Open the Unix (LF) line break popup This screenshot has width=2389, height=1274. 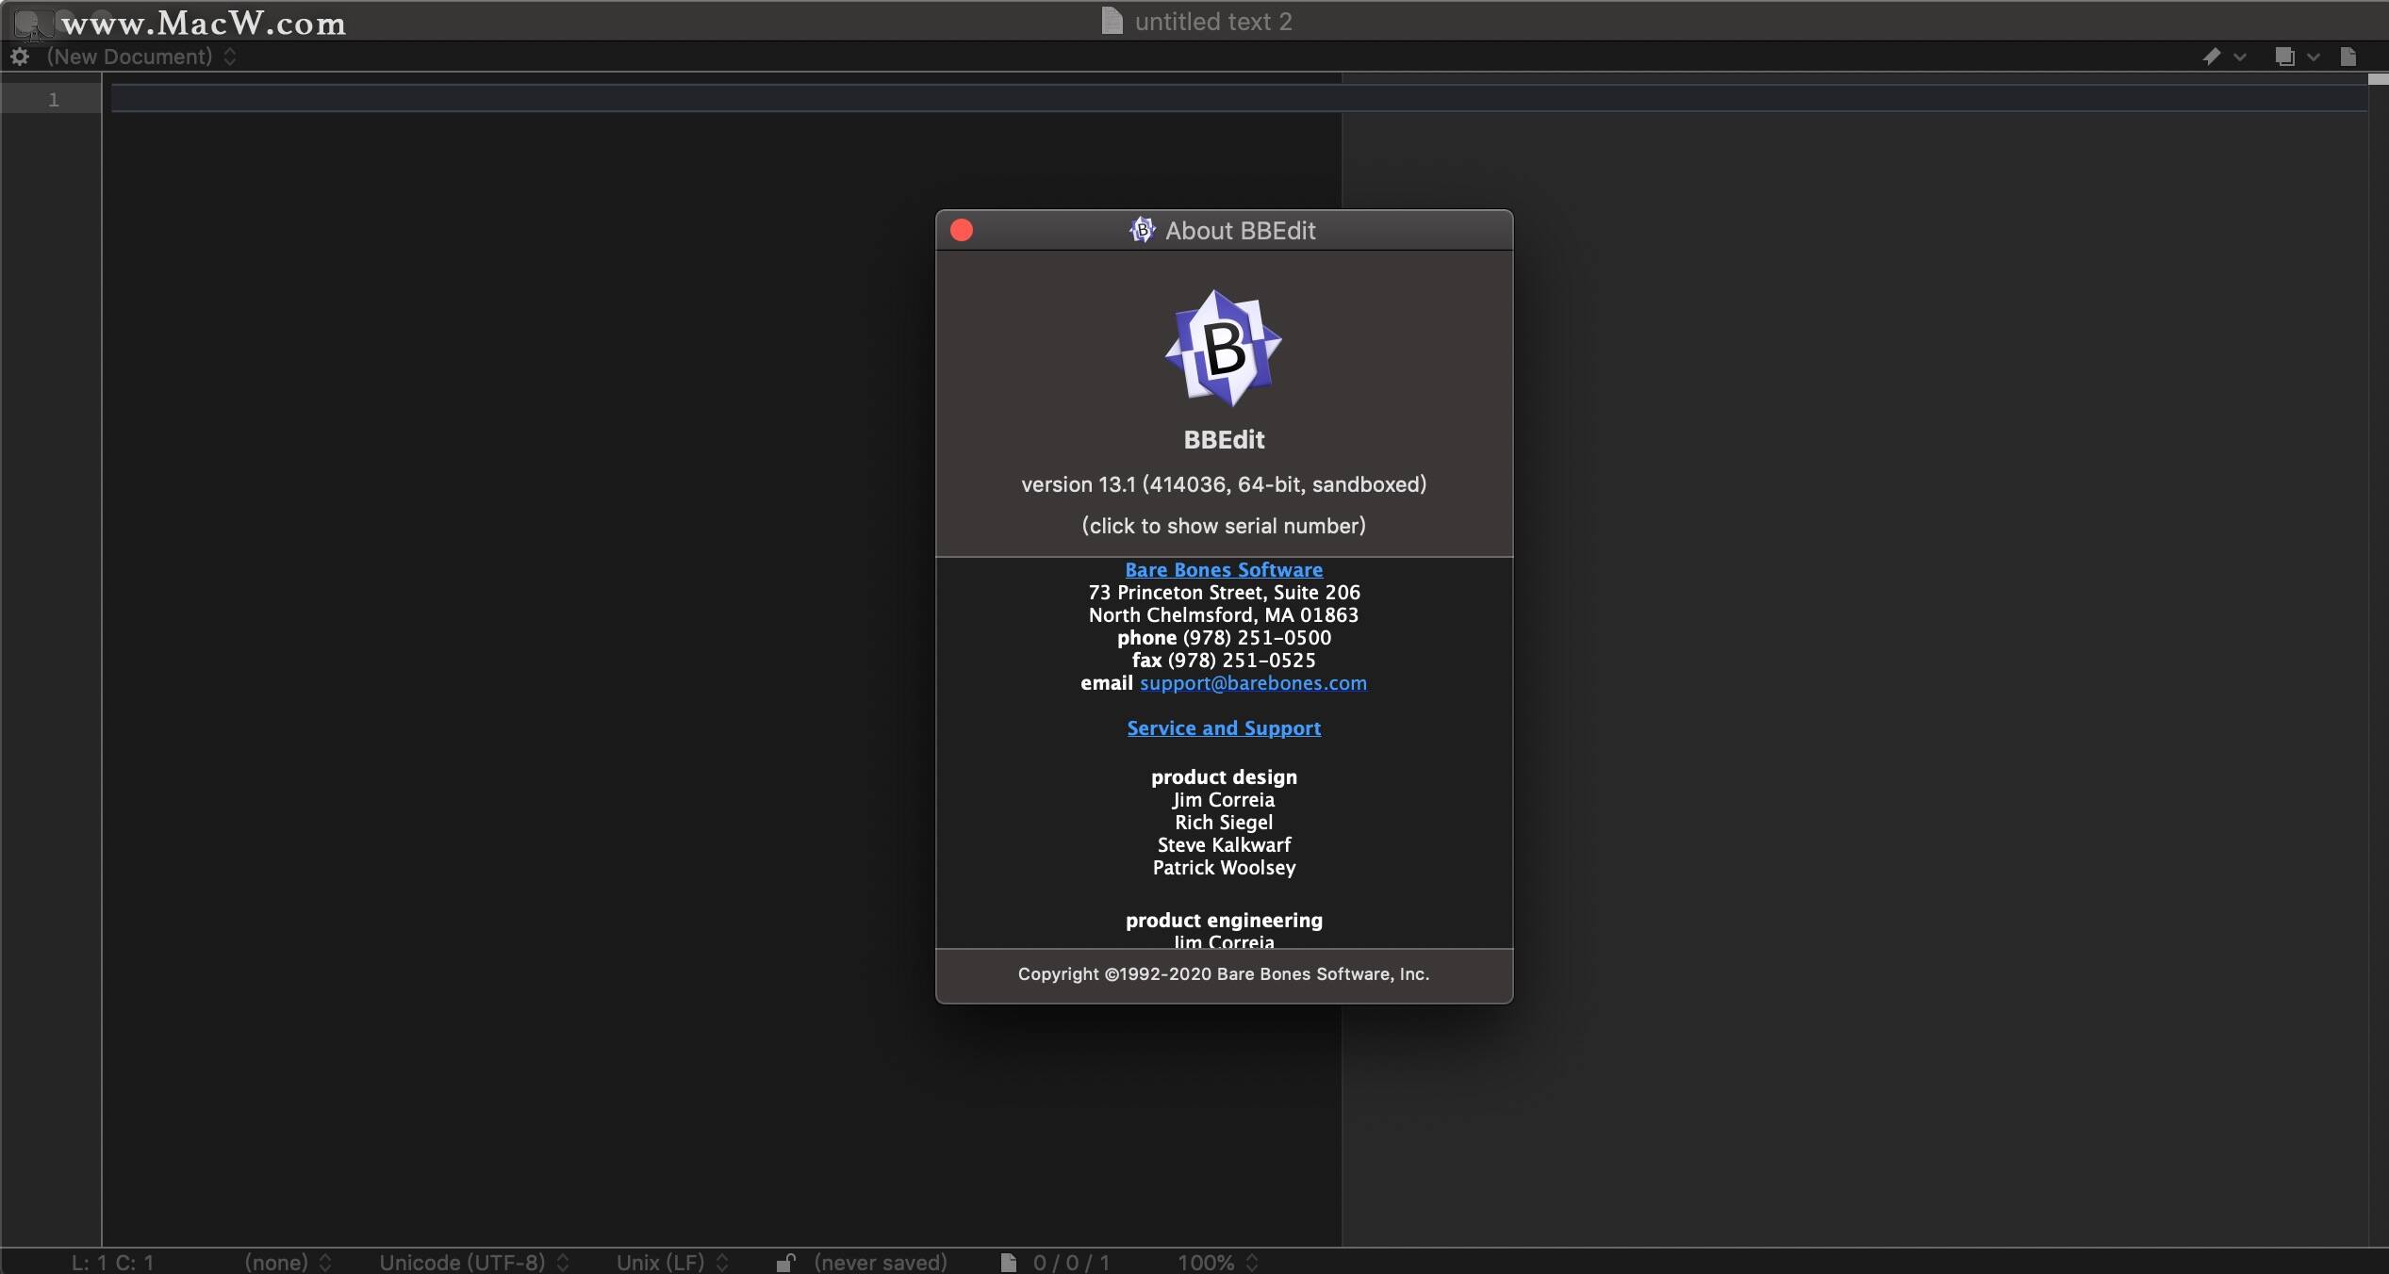672,1262
